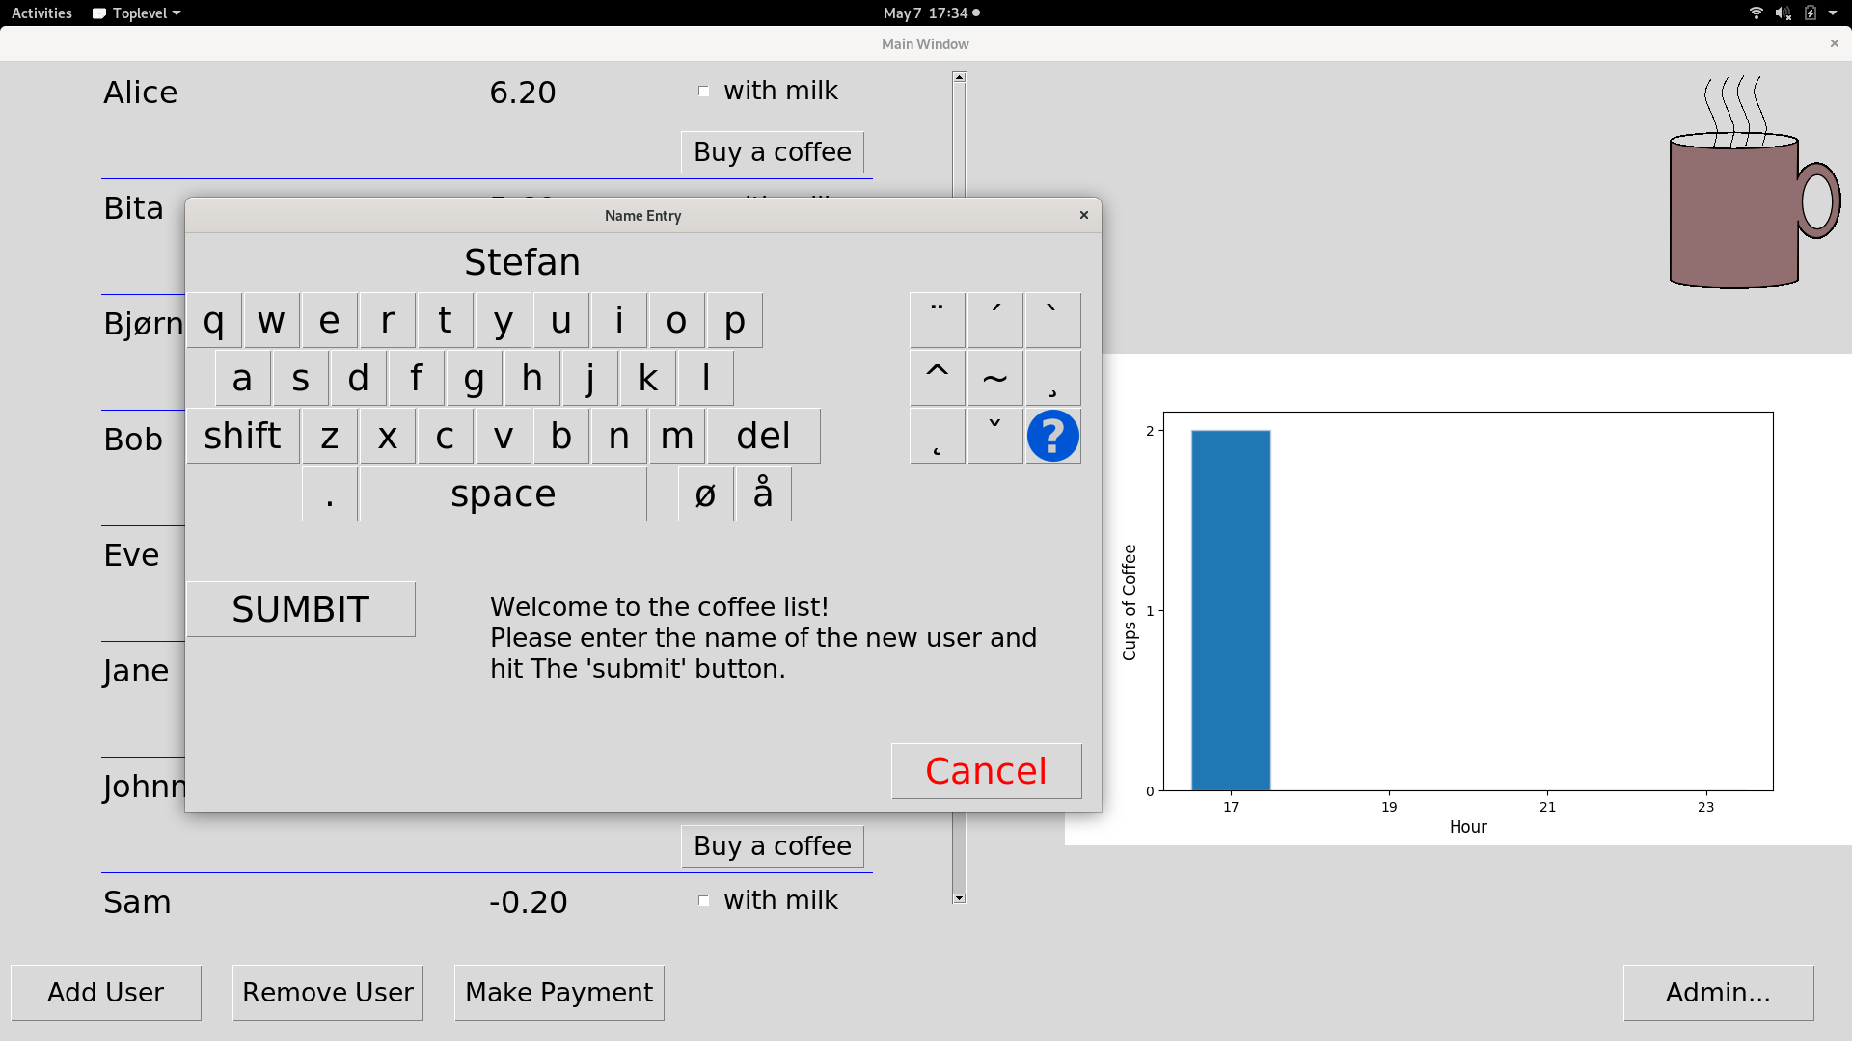Viewport: 1852px width, 1041px height.
Task: Click Buy a coffee for Alice
Action: 773,152
